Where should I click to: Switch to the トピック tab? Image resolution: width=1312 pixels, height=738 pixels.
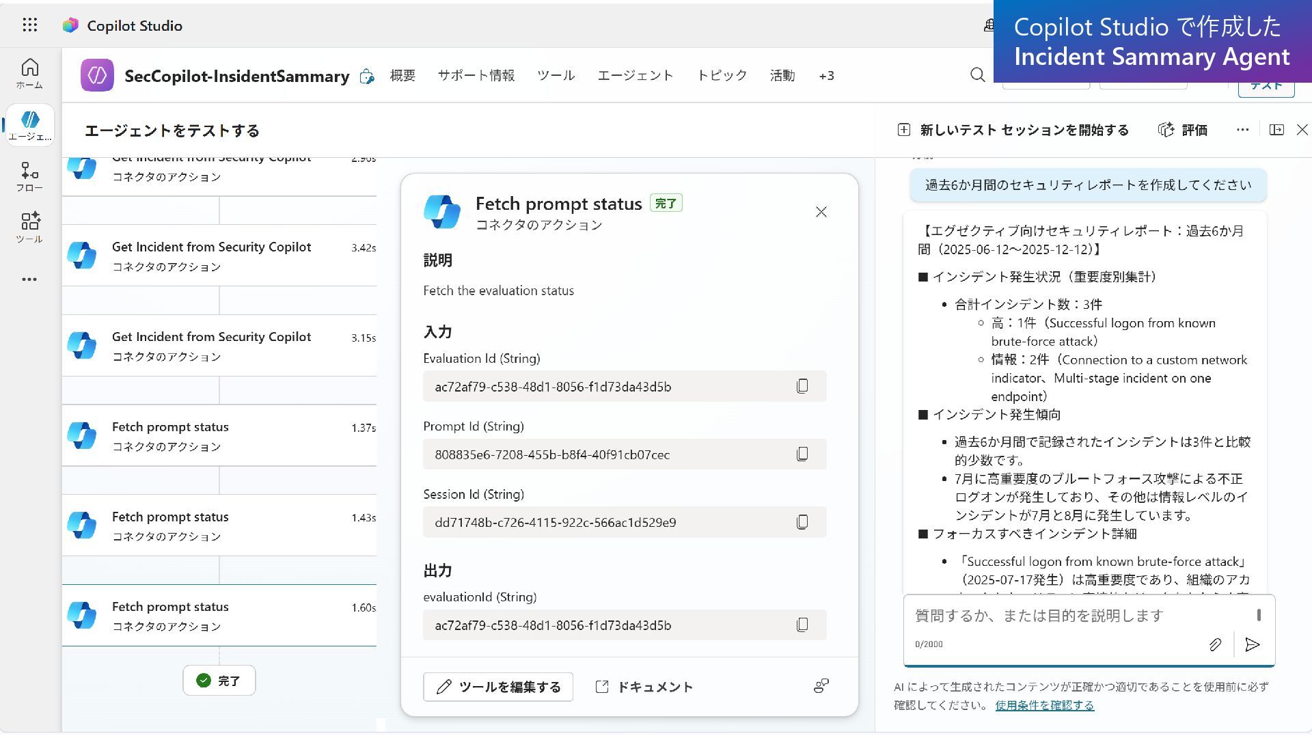coord(722,76)
